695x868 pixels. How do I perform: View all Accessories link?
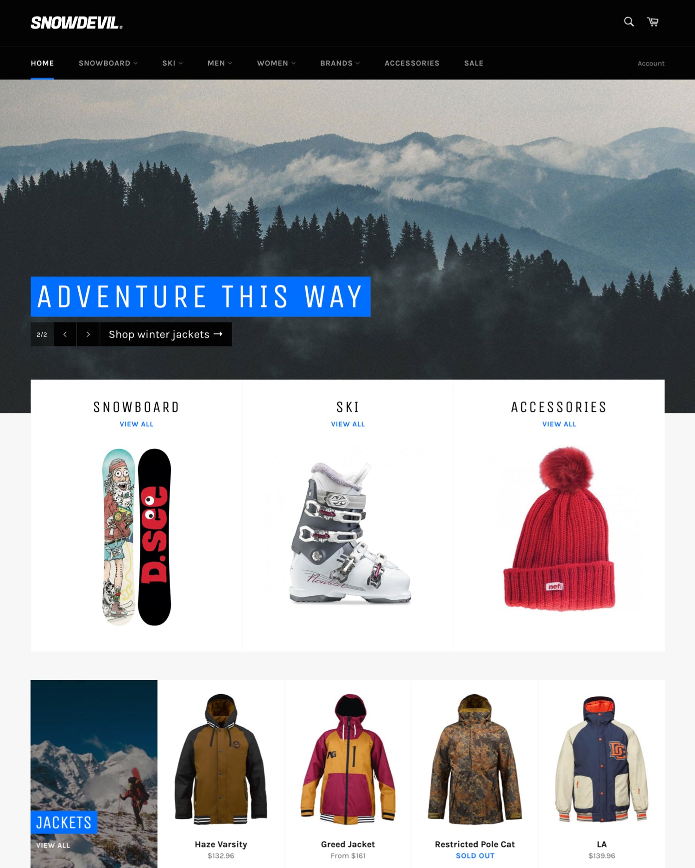pyautogui.click(x=559, y=424)
